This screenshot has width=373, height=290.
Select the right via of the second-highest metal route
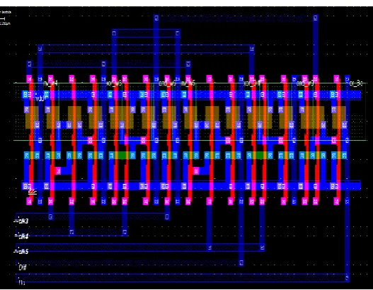pos(178,33)
